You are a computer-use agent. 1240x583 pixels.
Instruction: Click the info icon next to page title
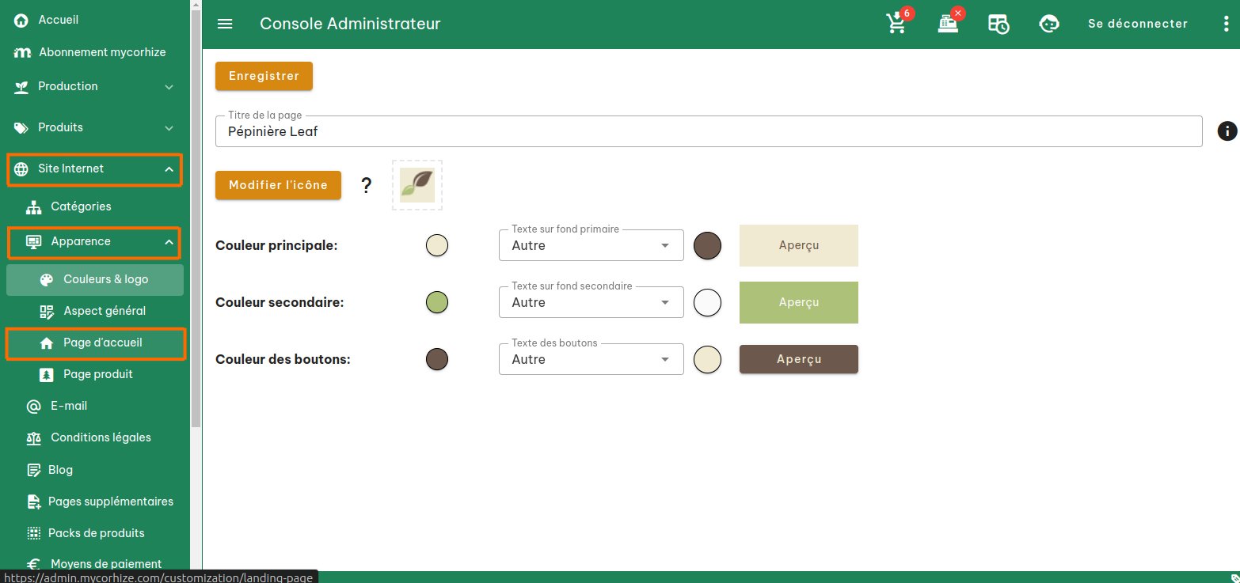pos(1226,131)
